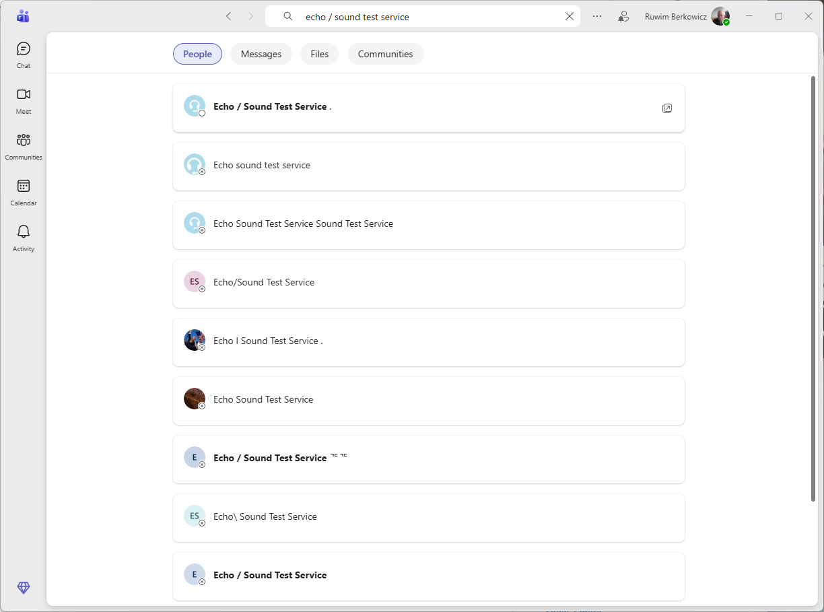Screen dimensions: 824x612
Task: Open 'Echo Sound Test Service Sound Test Service'
Action: coord(429,225)
